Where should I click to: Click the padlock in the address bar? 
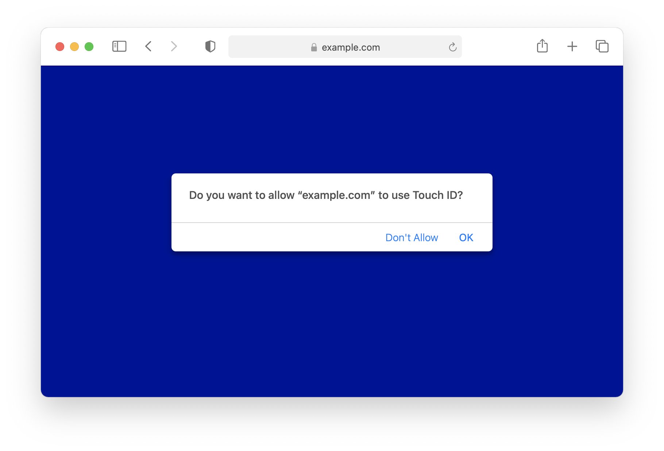[x=313, y=47]
